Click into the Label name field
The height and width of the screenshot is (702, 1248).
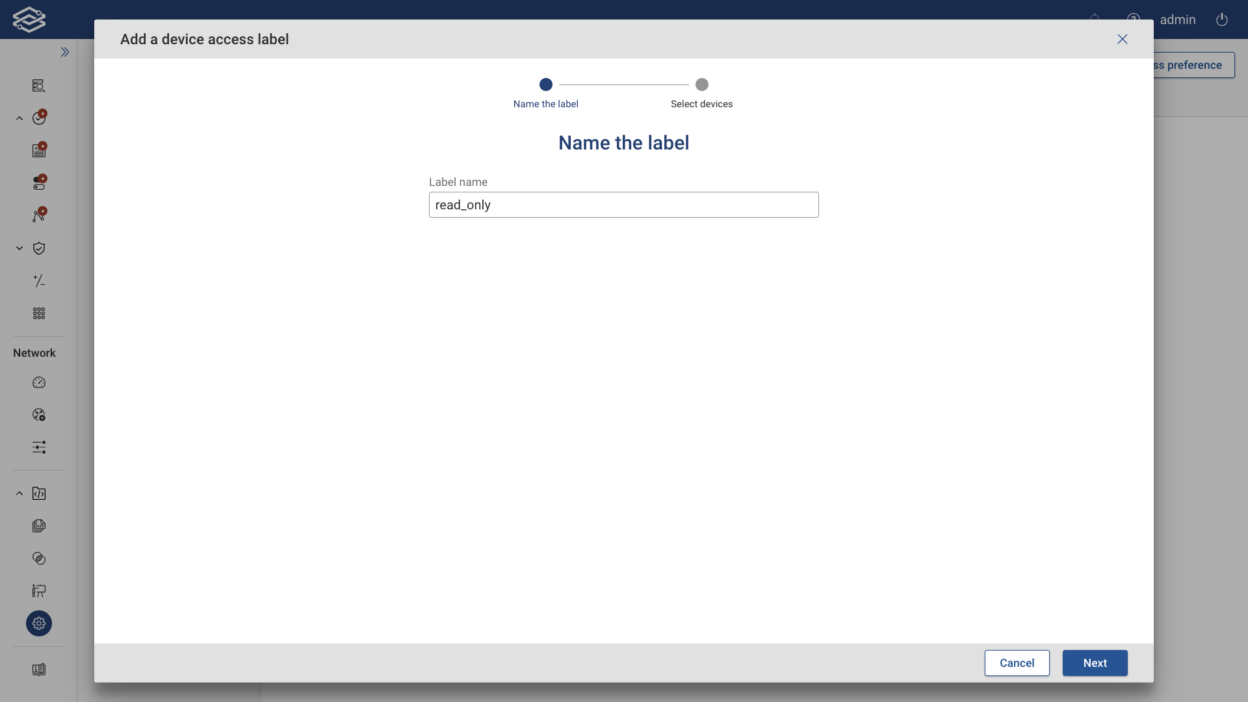pyautogui.click(x=623, y=205)
